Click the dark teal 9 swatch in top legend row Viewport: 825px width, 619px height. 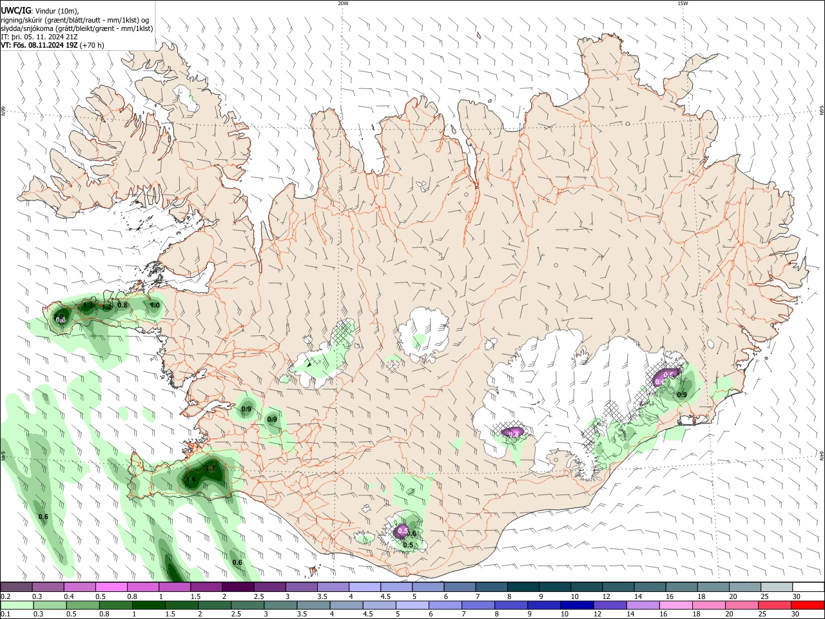click(x=555, y=587)
